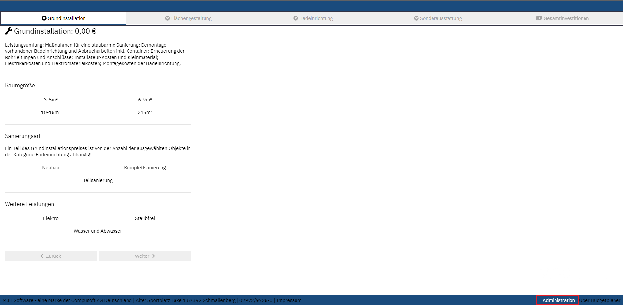
Task: Go to the Sonderausstattung tab
Action: [x=438, y=18]
